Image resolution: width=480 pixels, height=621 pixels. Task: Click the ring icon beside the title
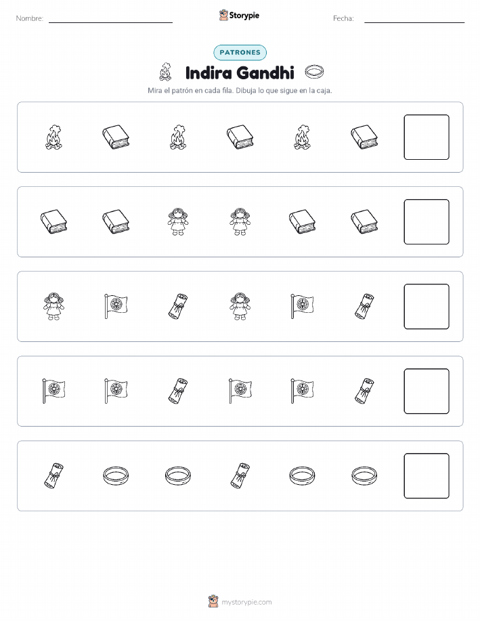(x=314, y=72)
